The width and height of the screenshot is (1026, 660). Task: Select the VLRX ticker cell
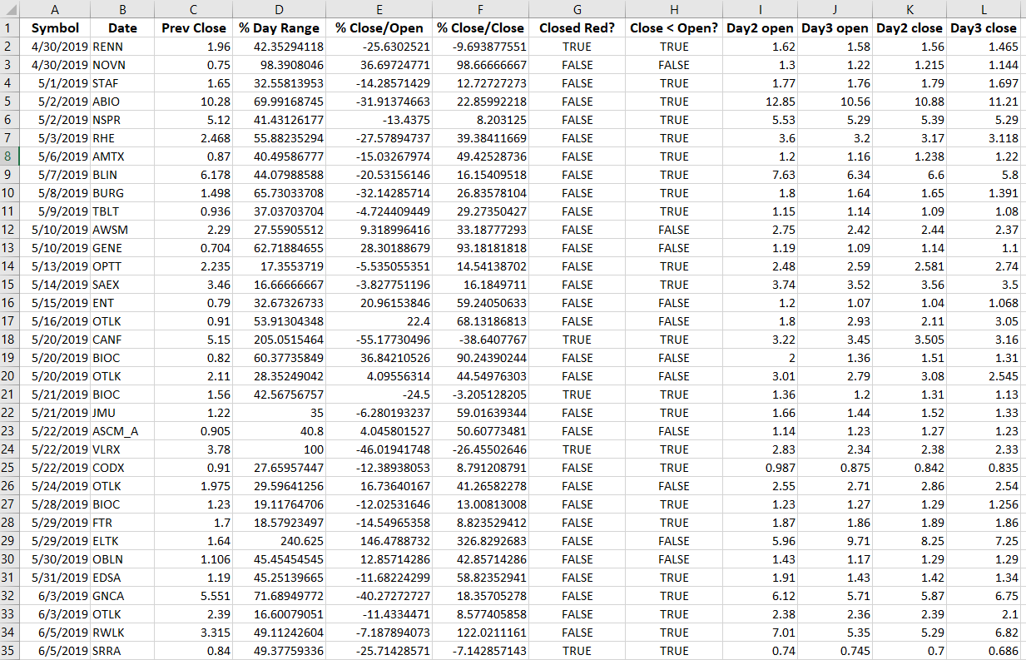[x=121, y=449]
